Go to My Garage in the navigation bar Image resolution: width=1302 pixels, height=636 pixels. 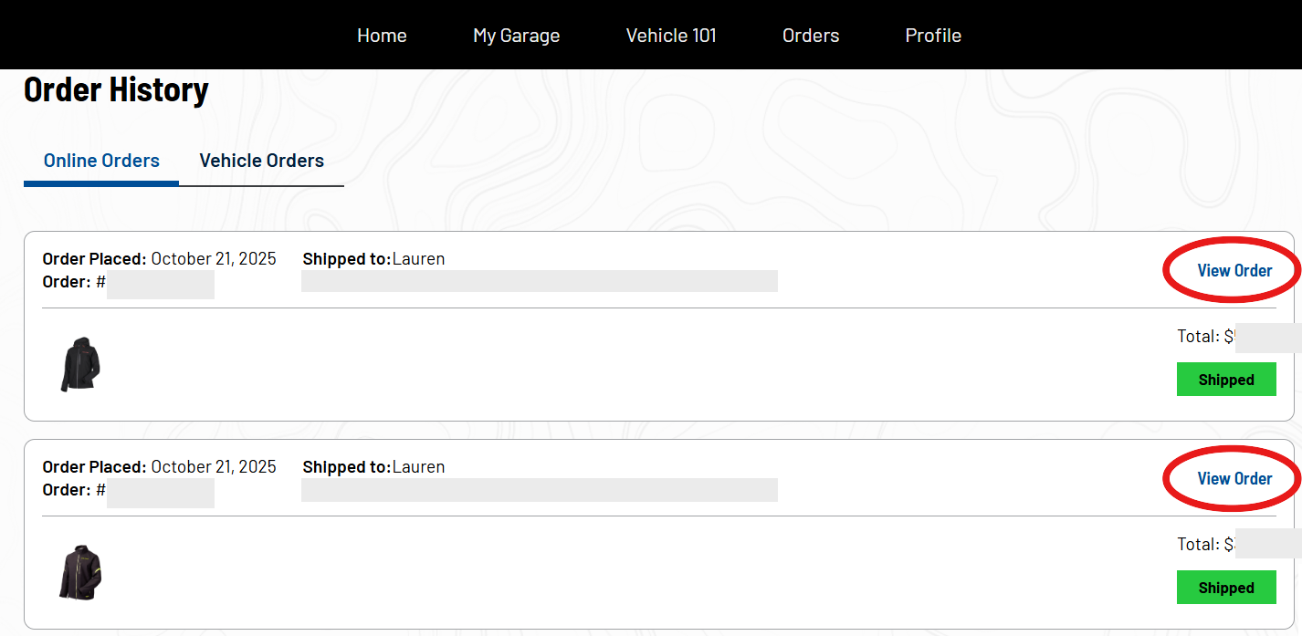click(x=516, y=36)
